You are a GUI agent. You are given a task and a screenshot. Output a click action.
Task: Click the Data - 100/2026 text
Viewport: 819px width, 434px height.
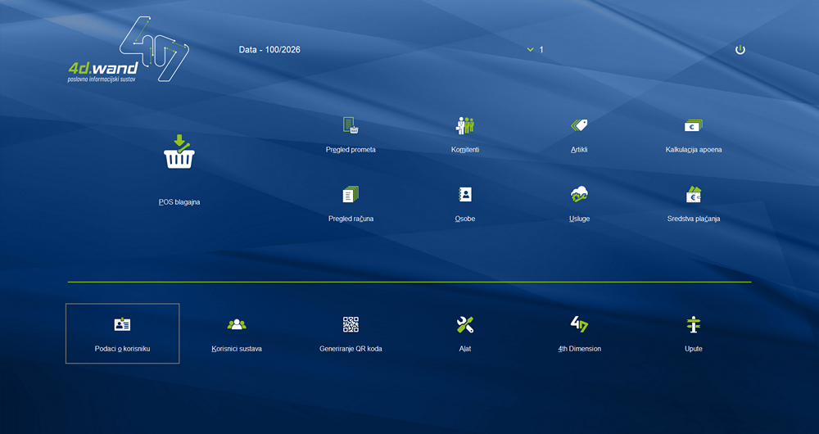point(269,50)
